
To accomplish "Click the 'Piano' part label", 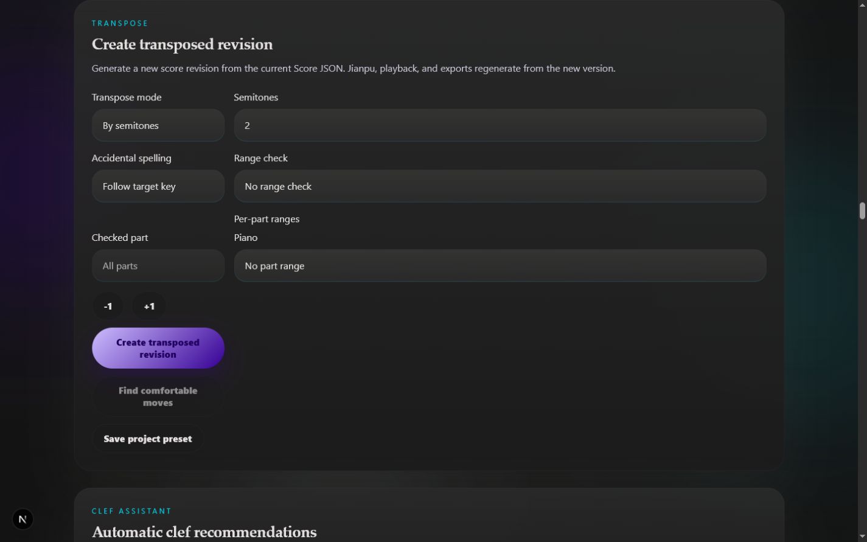I will click(246, 238).
